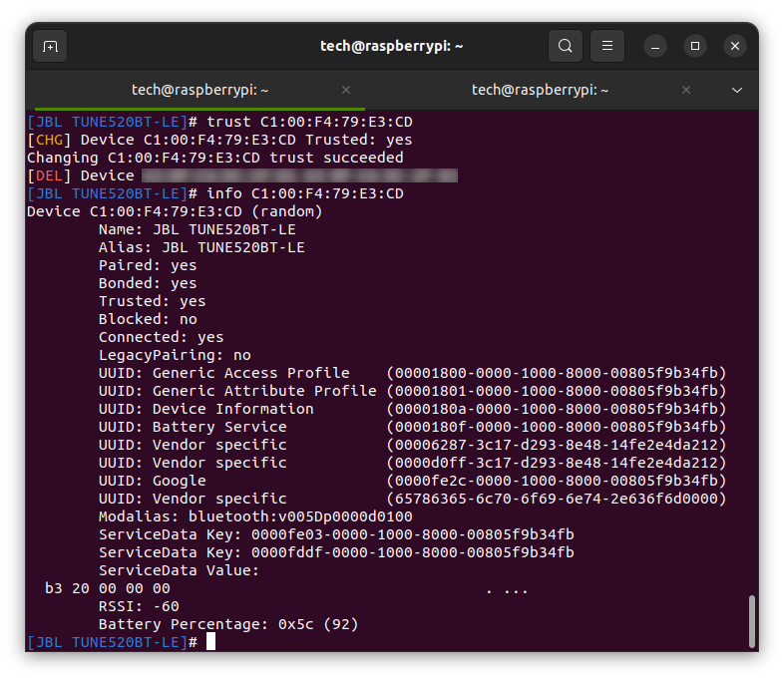Click the hex bytes 'b3 20 00 00 00'
The width and height of the screenshot is (784, 680).
click(108, 589)
